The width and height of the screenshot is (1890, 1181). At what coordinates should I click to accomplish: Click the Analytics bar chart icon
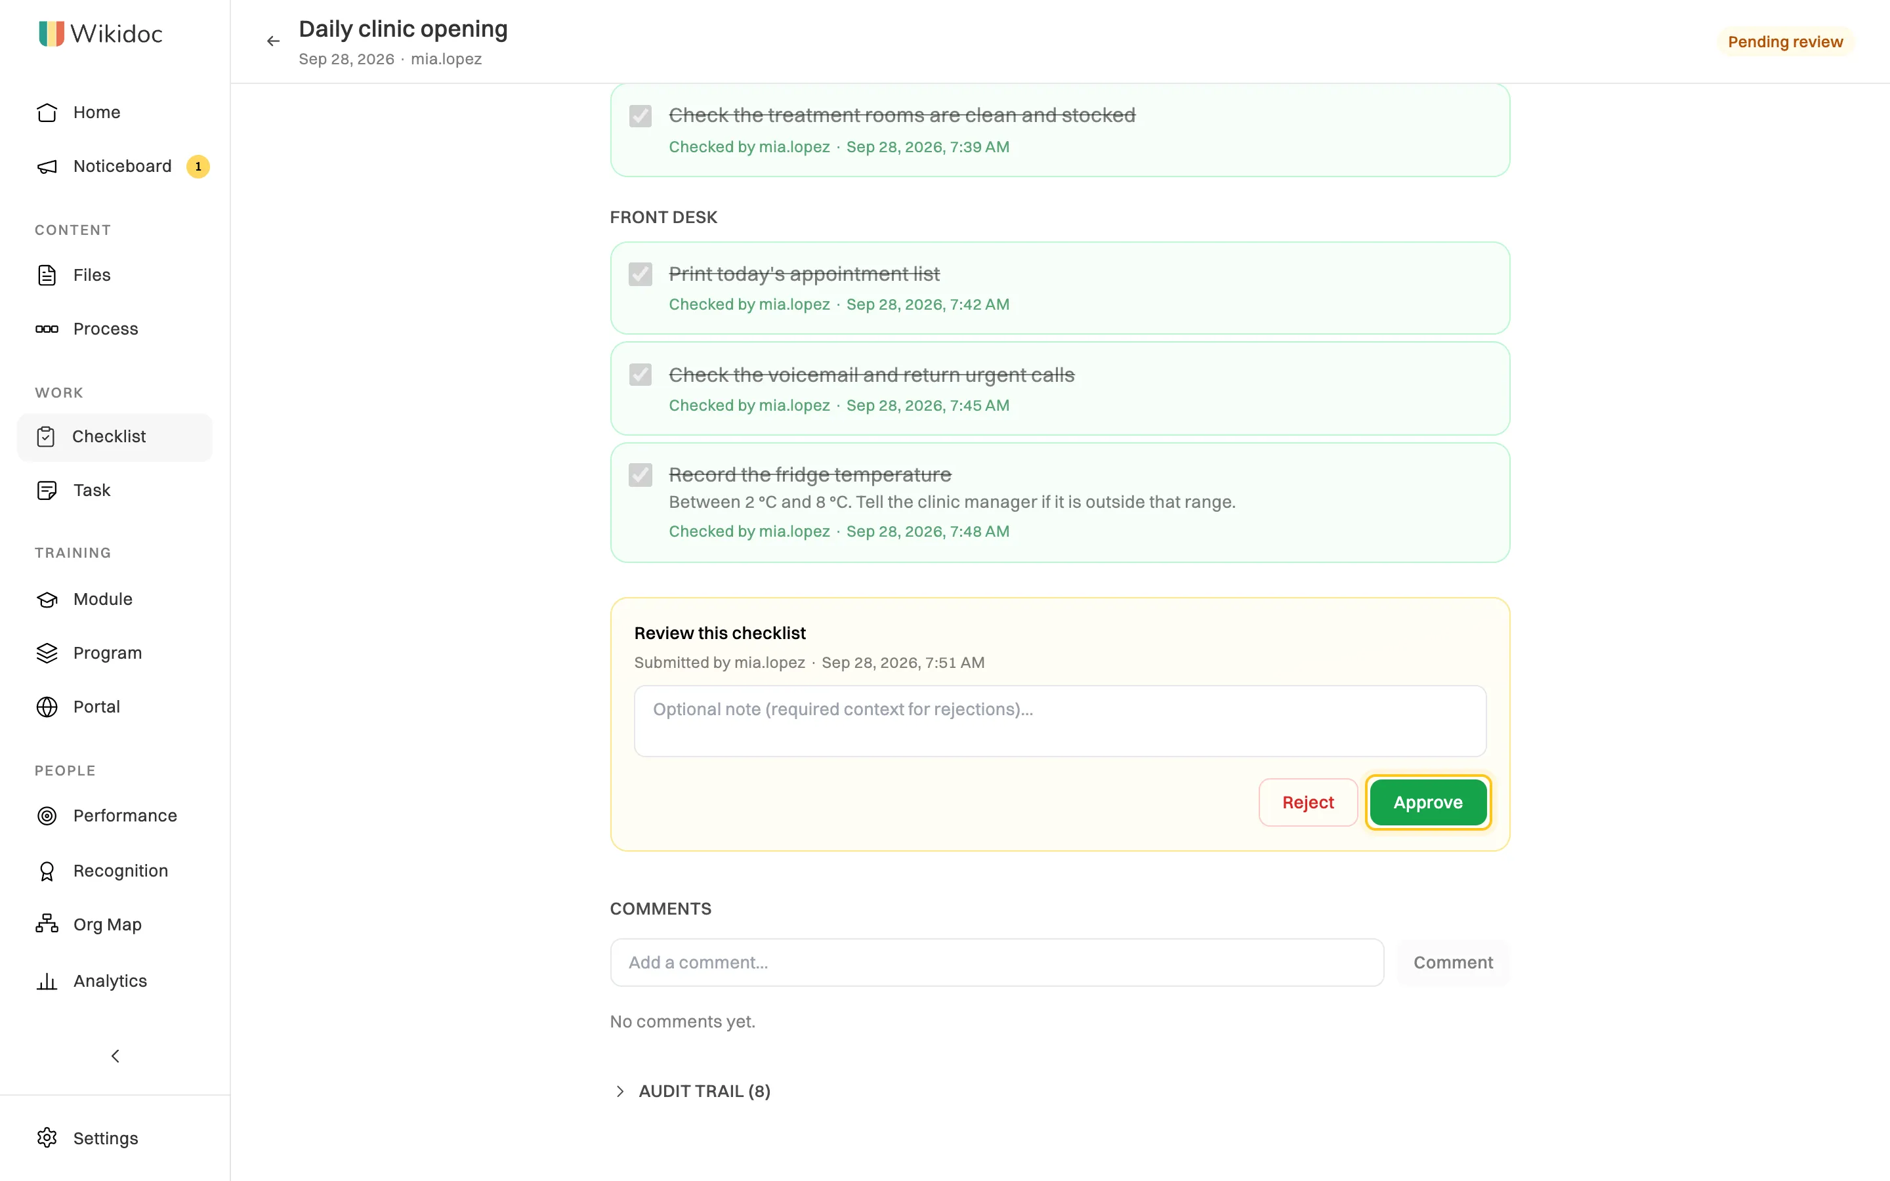[47, 981]
